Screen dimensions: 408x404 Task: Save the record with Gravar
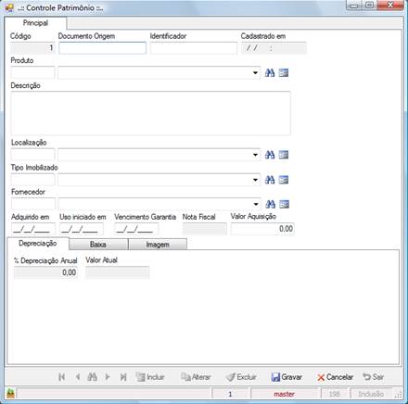tap(287, 377)
